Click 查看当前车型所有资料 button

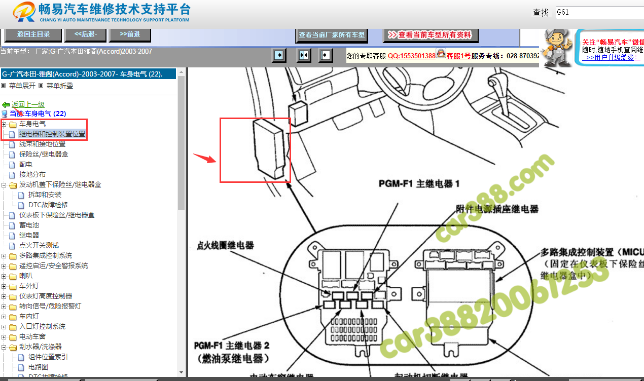coord(430,35)
